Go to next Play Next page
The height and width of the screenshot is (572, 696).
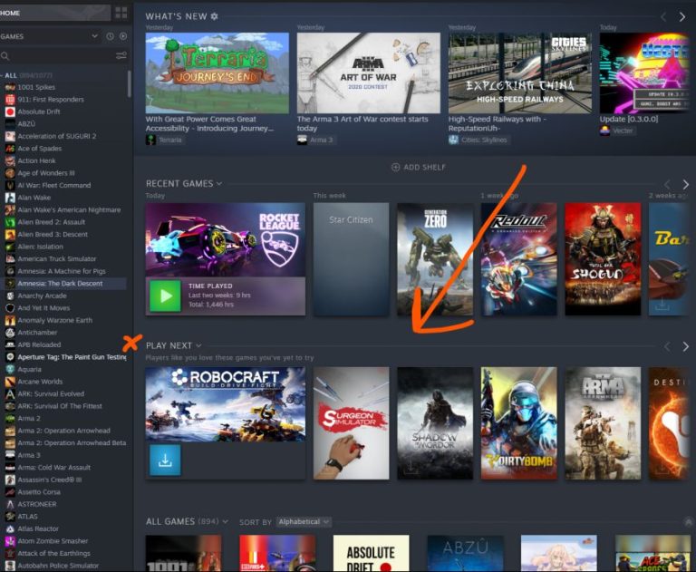coord(686,346)
